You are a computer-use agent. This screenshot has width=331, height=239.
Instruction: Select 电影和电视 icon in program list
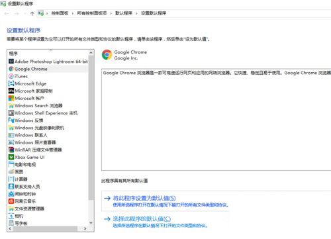click(11, 164)
